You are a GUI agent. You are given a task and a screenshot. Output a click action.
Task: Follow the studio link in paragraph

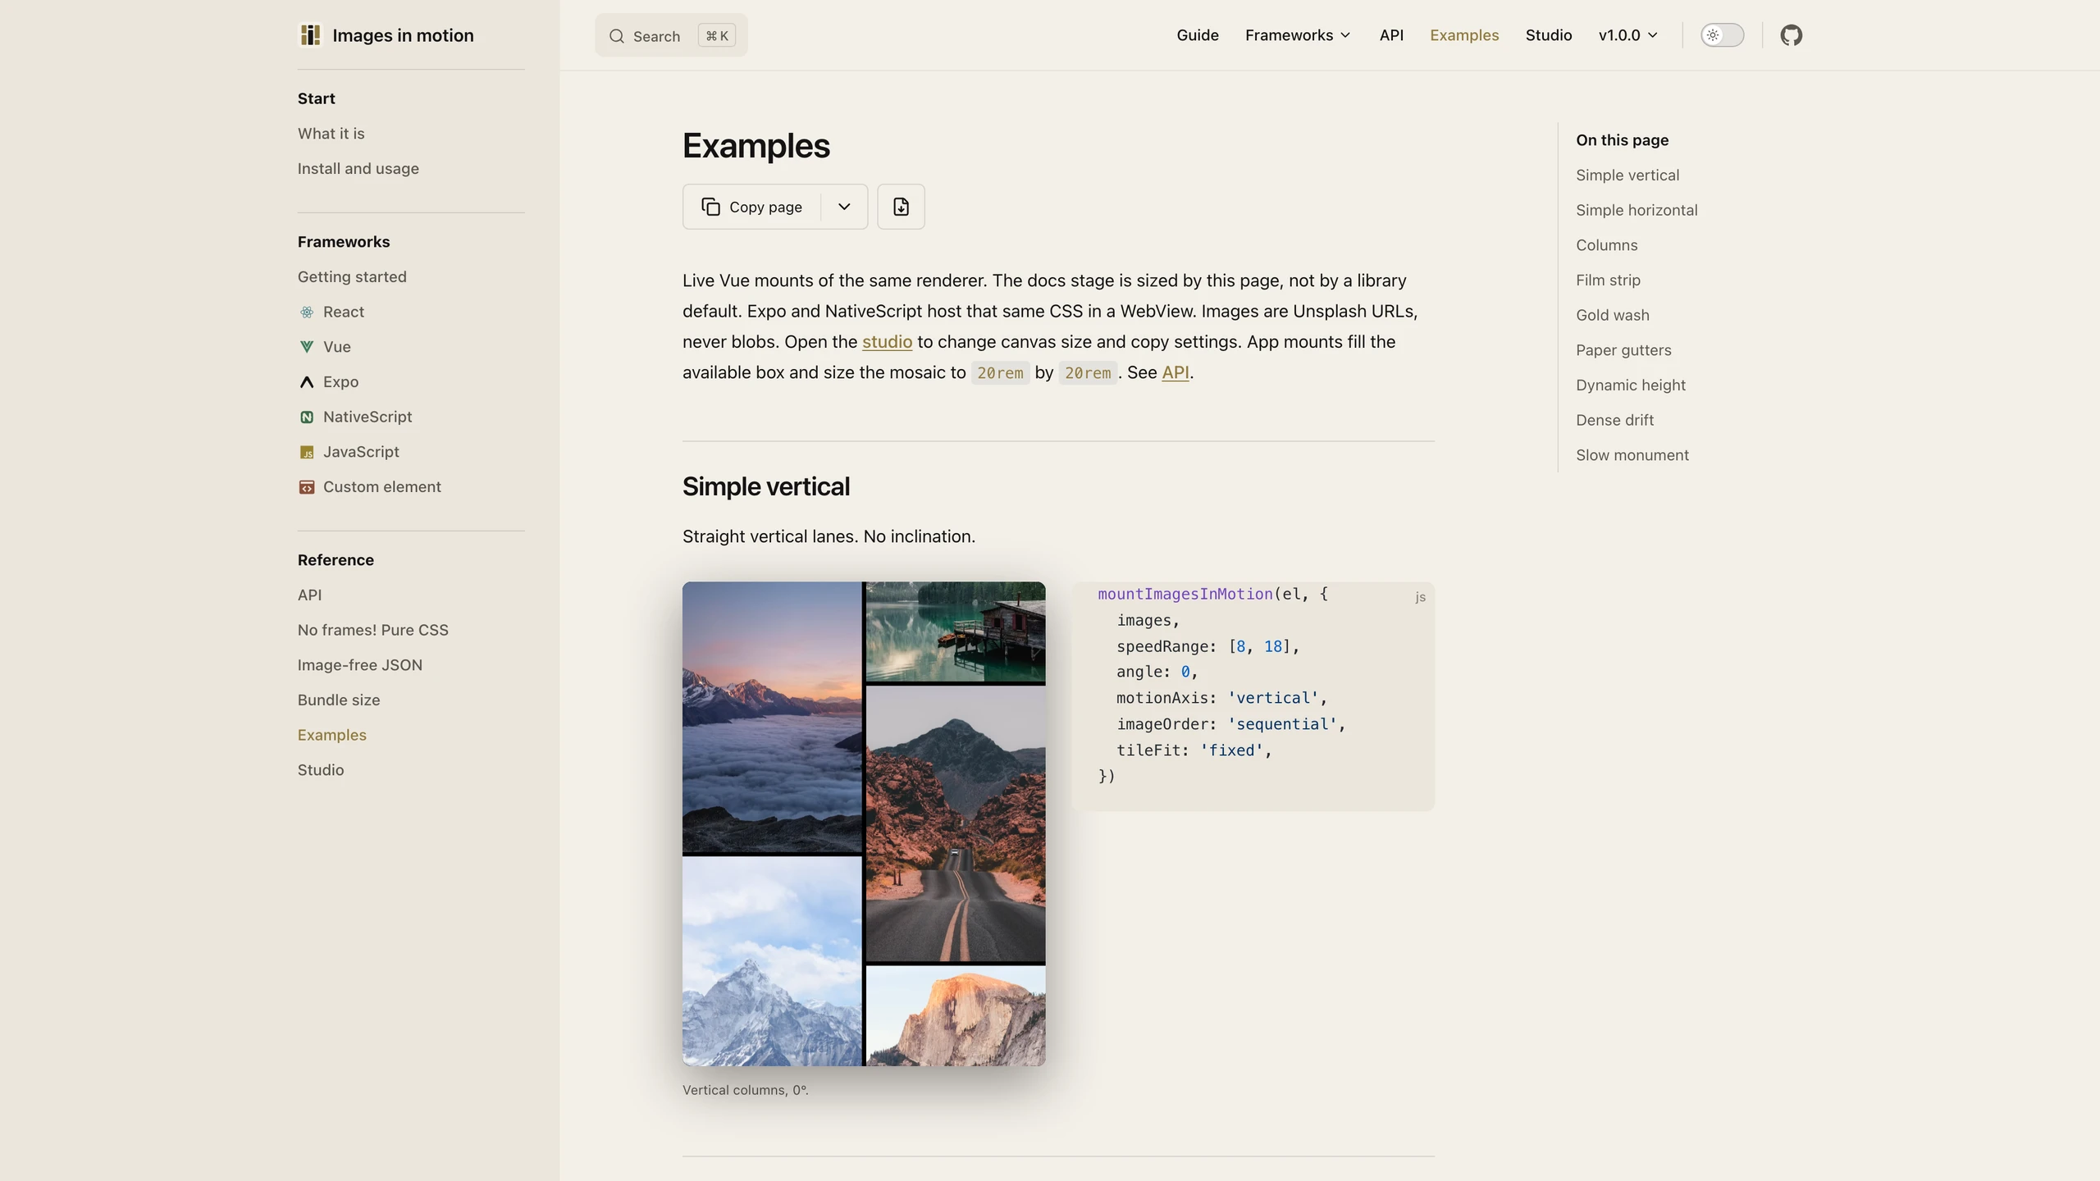887,342
